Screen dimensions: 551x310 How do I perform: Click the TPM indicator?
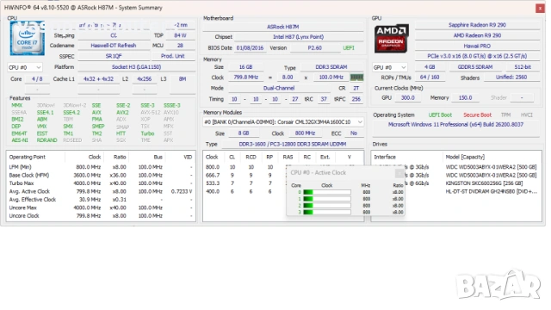click(x=505, y=115)
